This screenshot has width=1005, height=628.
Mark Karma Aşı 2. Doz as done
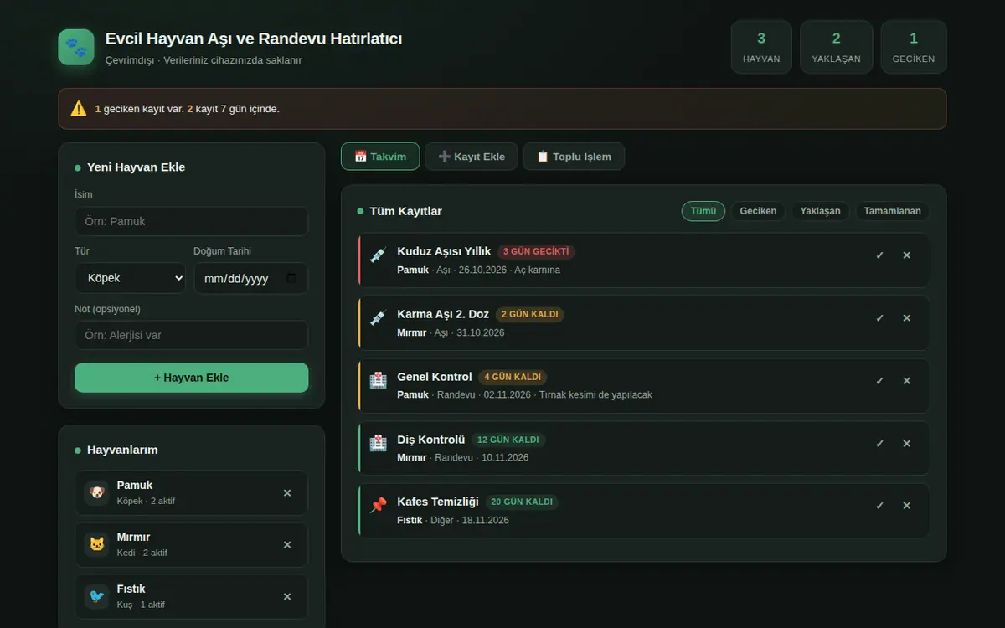pyautogui.click(x=879, y=318)
